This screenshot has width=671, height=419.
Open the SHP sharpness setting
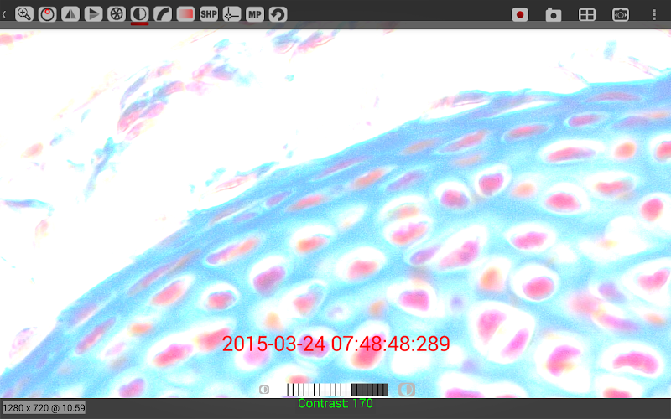pos(209,14)
